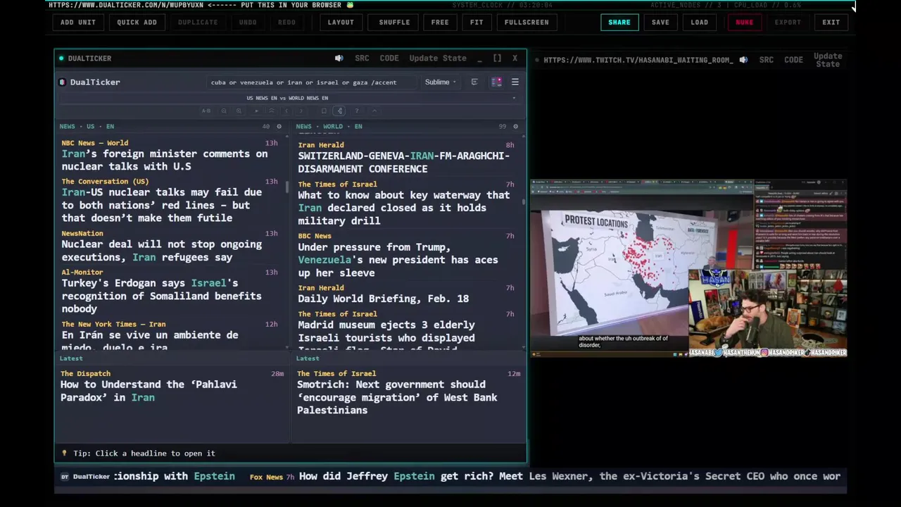Viewport: 901px width, 507px height.
Task: Click the grey status dot of Twitch unit
Action: [537, 60]
